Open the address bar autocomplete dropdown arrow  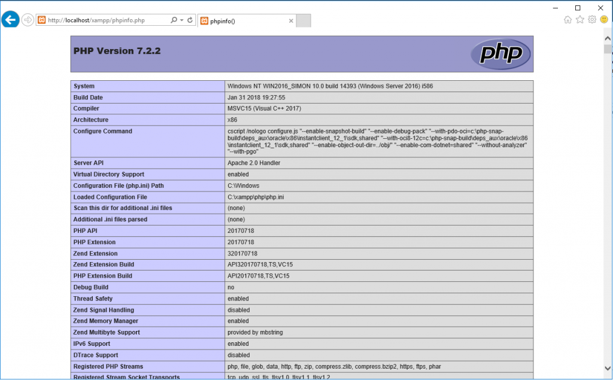point(182,20)
